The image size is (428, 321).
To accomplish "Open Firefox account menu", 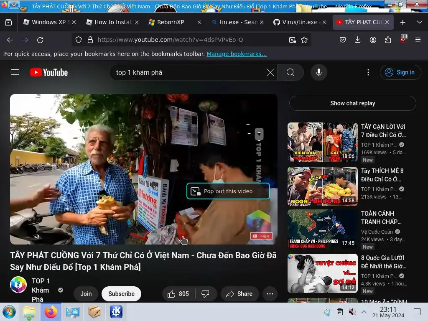I will pos(373,40).
